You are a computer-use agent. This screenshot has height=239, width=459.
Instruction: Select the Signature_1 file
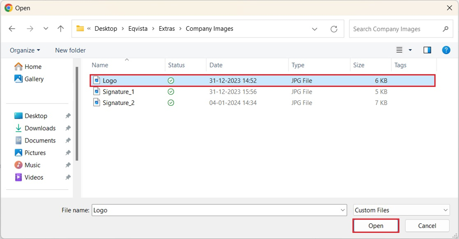262,92
